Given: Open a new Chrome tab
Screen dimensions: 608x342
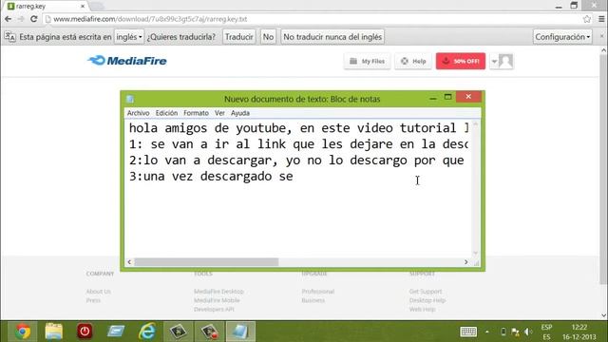Looking at the screenshot, I should click(x=97, y=7).
